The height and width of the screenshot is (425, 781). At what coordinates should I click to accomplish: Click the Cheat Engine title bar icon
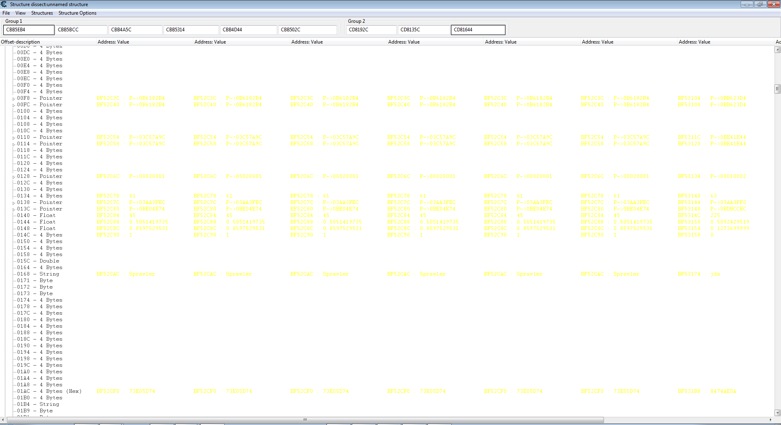[x=4, y=4]
